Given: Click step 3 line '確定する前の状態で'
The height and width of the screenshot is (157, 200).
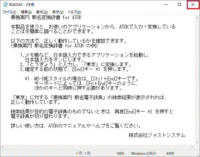Looking at the screenshot, I should pyautogui.click(x=74, y=69).
